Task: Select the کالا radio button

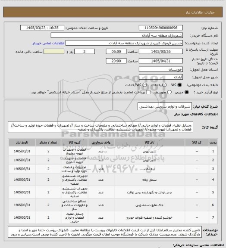Action: (179, 85)
